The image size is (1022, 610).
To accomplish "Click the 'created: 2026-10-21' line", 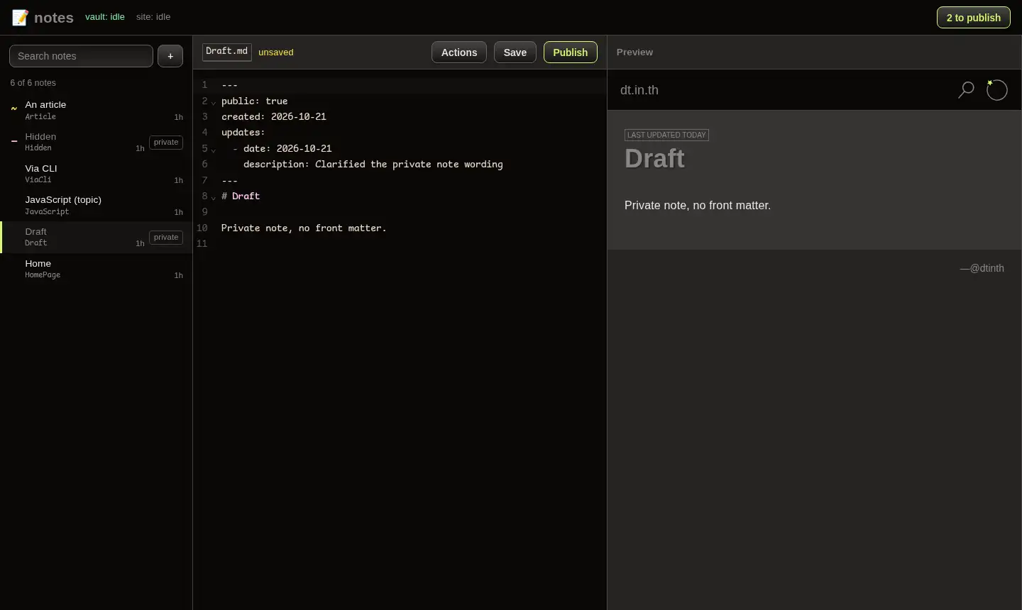I will click(x=274, y=117).
